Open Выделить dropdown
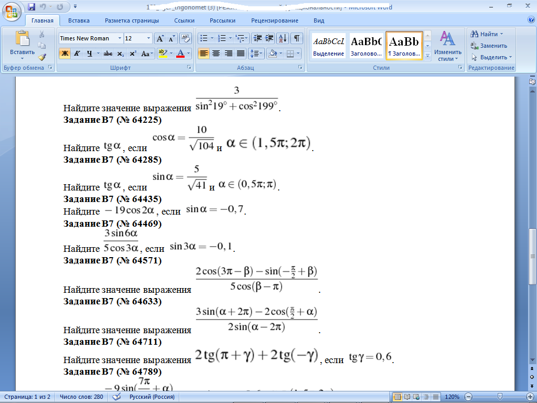The image size is (537, 403). [x=491, y=57]
